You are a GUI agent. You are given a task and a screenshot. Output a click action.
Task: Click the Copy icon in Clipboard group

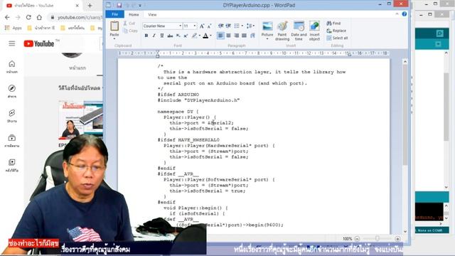coord(125,31)
